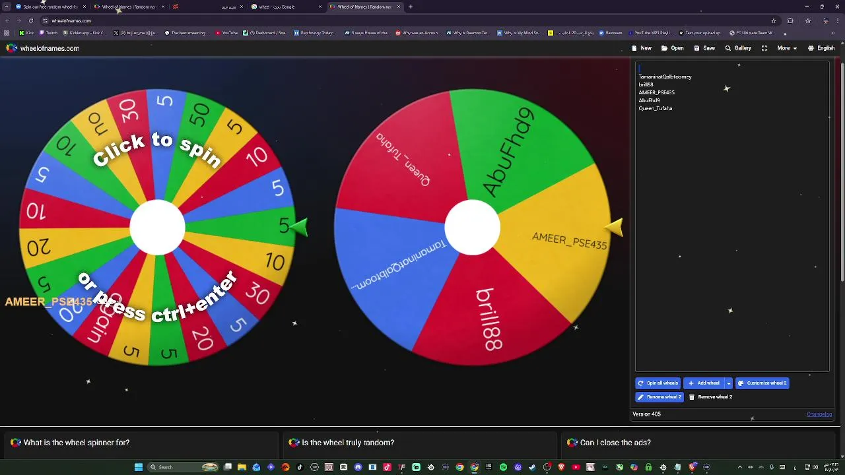Image resolution: width=845 pixels, height=475 pixels.
Task: Click the brill88 entry in entries list
Action: (646, 84)
